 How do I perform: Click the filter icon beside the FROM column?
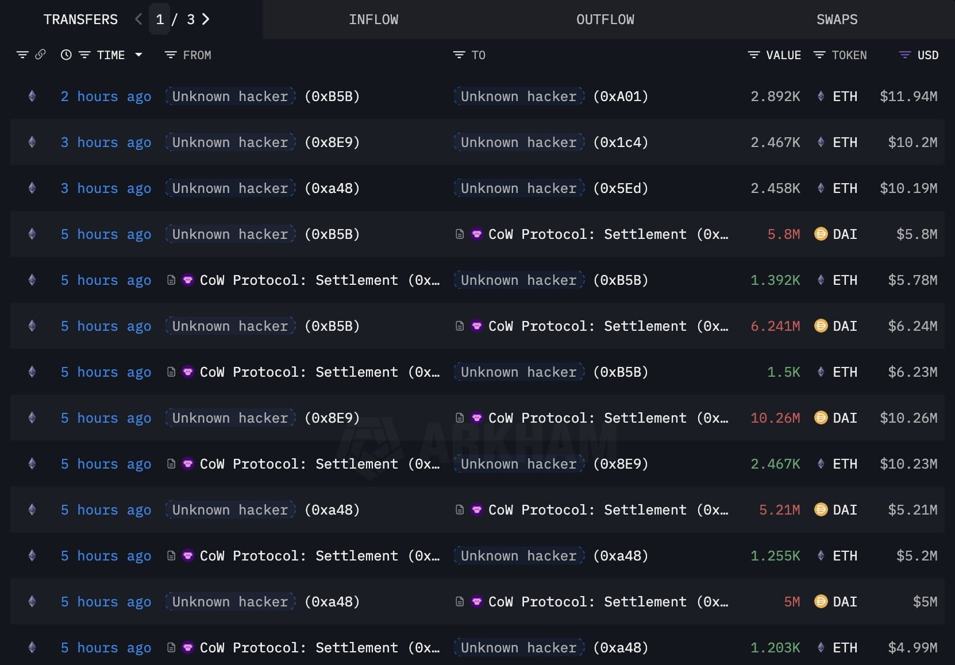coord(171,55)
